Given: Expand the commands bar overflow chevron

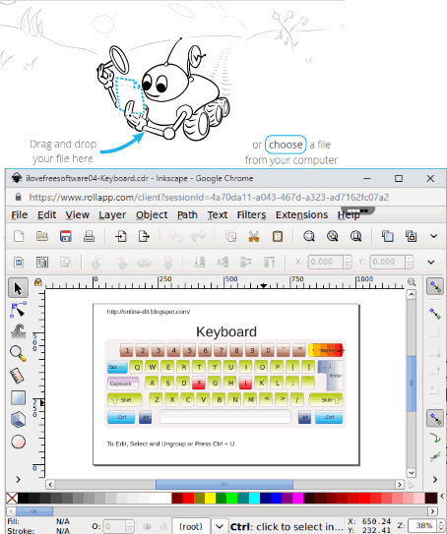Looking at the screenshot, I should [433, 236].
